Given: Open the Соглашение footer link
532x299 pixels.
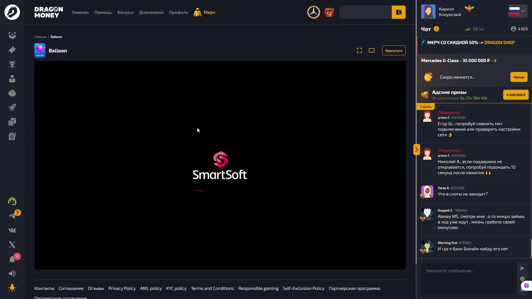Looking at the screenshot, I should point(71,289).
